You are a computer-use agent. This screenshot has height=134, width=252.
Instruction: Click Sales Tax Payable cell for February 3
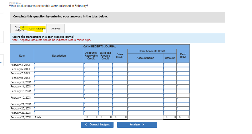(105, 65)
